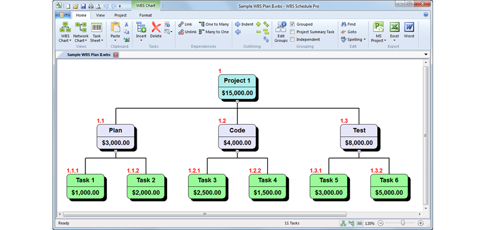Select the Task 4 box in chart

click(x=267, y=186)
